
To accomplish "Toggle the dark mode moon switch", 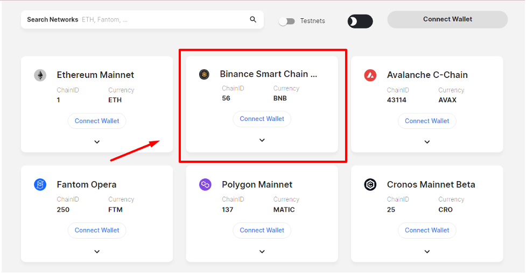I will tap(360, 21).
